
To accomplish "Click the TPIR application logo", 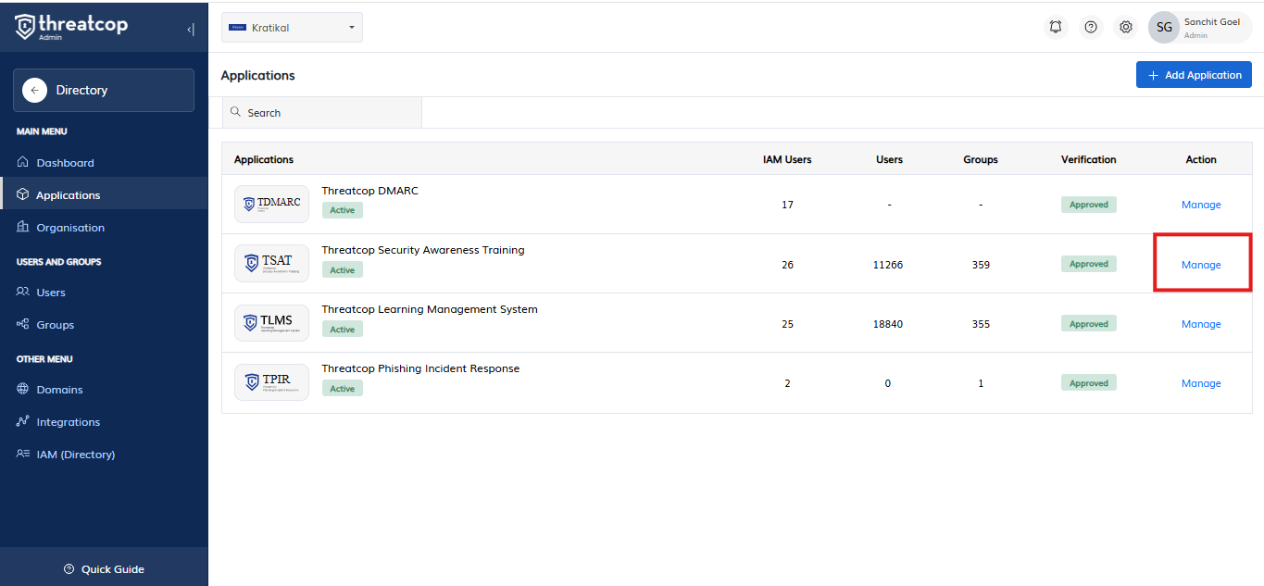I will 271,382.
